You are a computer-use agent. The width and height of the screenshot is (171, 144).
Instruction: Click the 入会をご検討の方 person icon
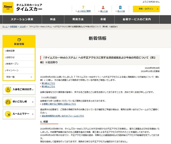point(8,90)
